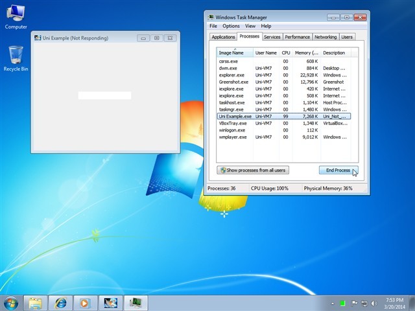
Task: Open the Computer desktop icon
Action: 16,14
